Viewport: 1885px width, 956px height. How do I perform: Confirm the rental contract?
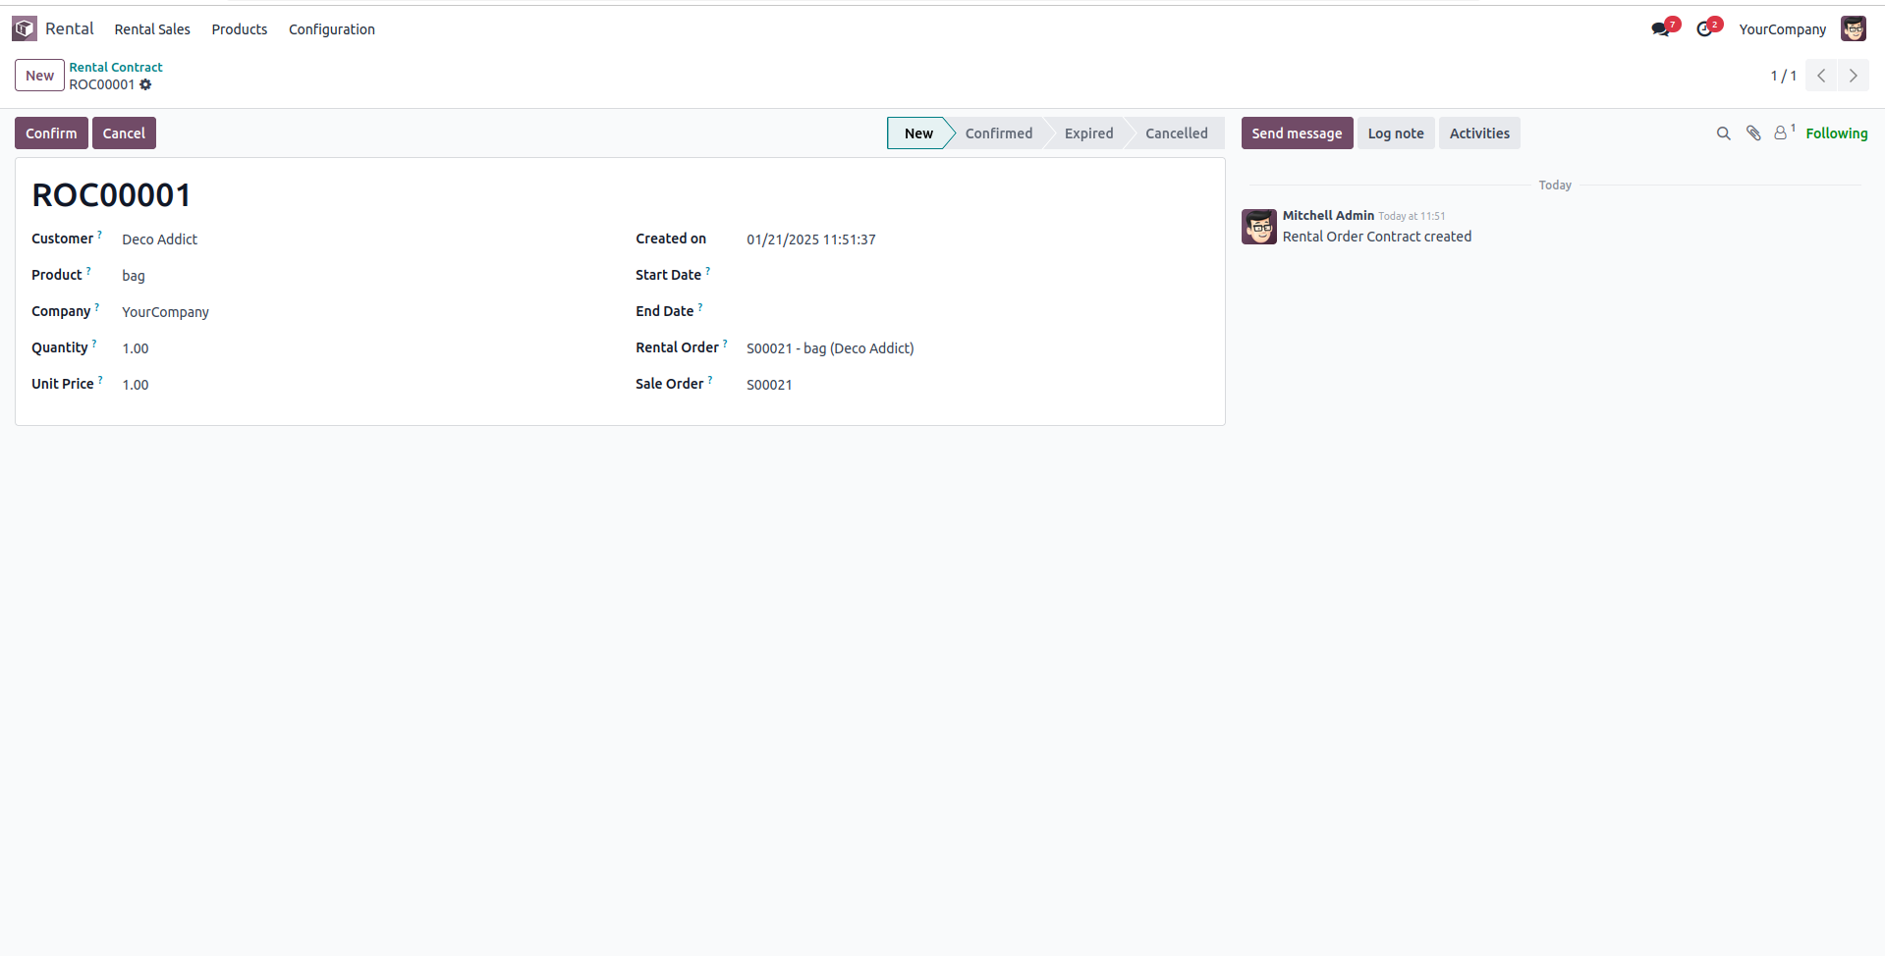[51, 133]
